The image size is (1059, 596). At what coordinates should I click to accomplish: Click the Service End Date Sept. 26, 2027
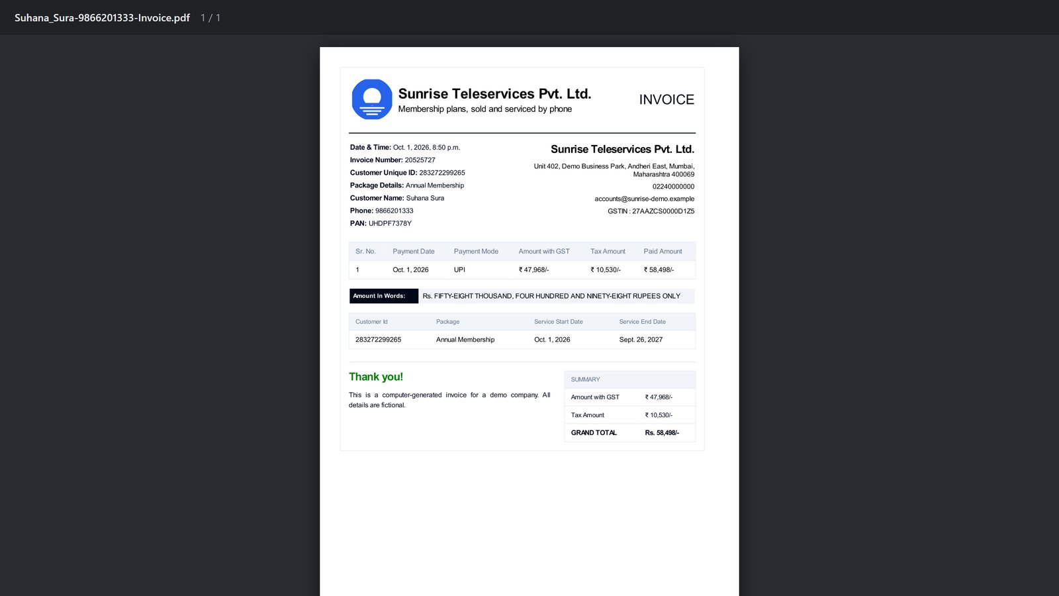641,340
